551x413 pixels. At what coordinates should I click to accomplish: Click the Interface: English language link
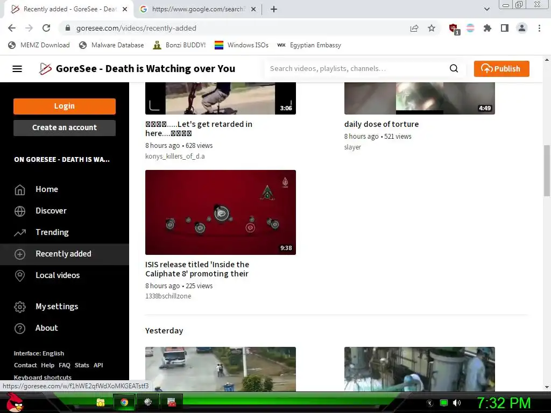39,353
